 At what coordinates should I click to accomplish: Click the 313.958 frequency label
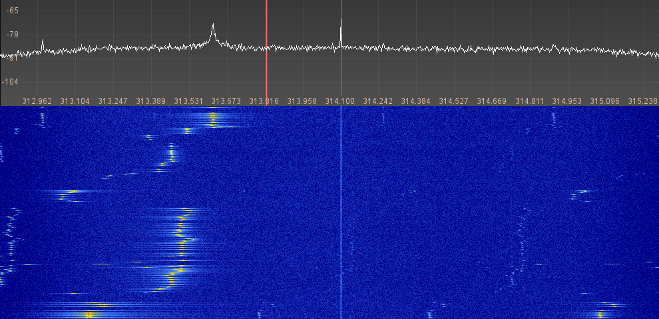click(302, 101)
